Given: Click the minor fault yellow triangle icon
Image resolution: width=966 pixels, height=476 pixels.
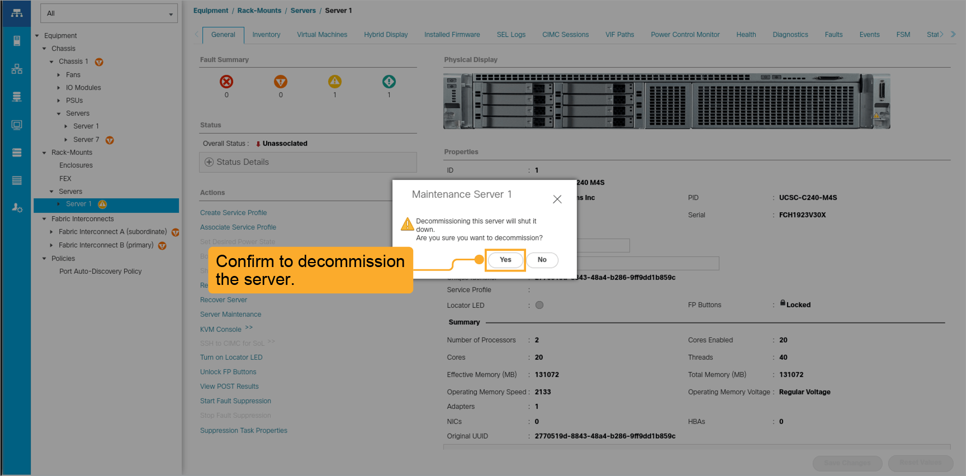Looking at the screenshot, I should (x=335, y=82).
